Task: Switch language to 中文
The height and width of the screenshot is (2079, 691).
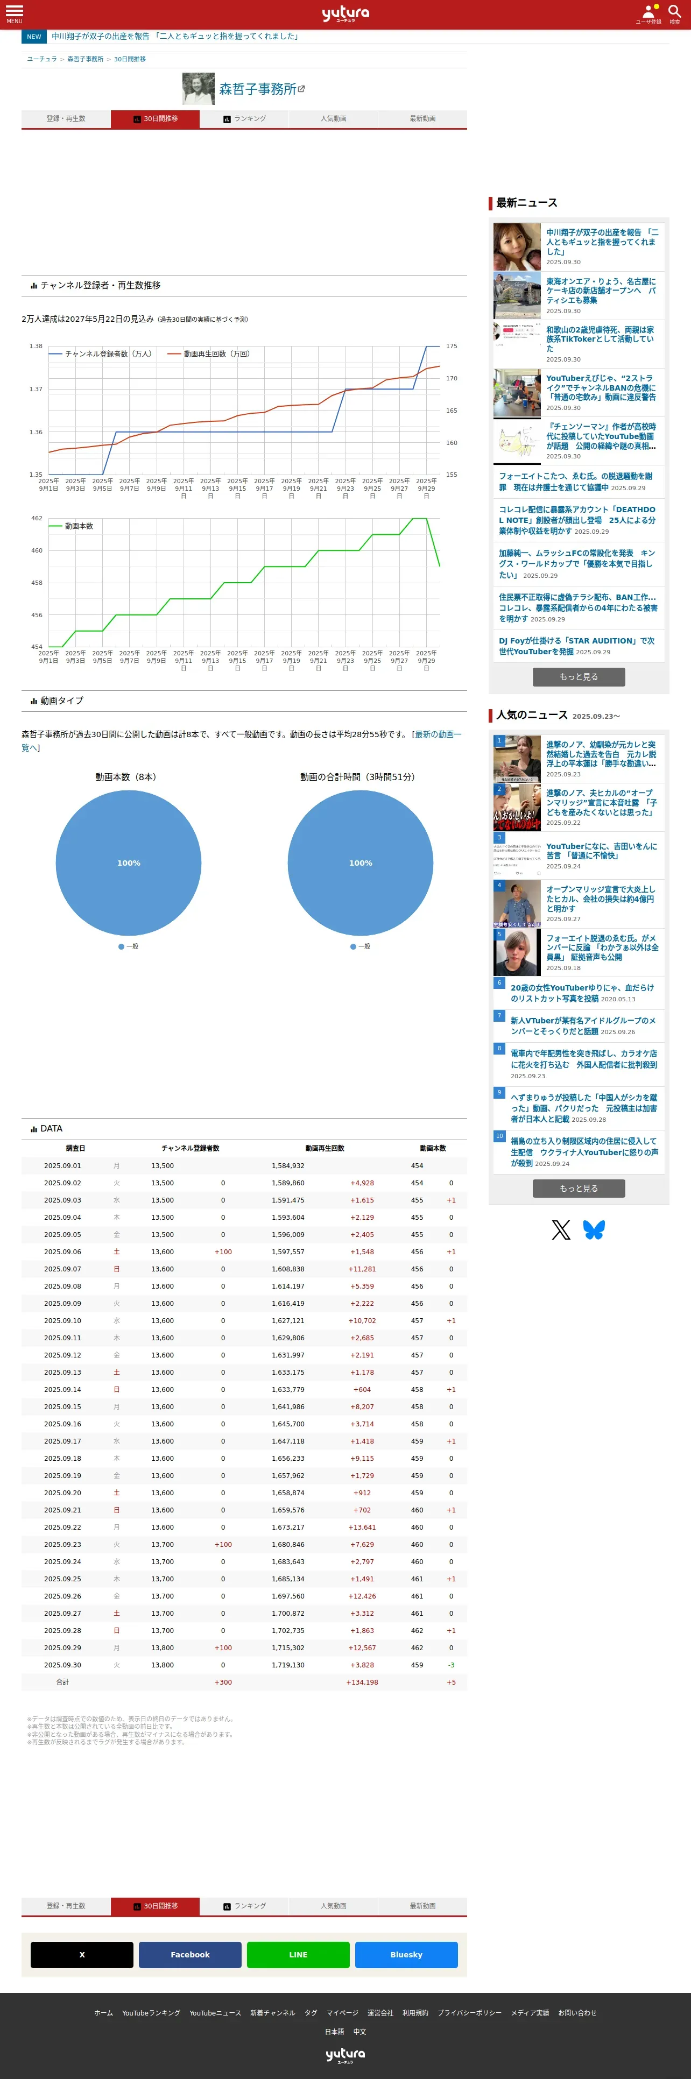Action: [360, 2032]
